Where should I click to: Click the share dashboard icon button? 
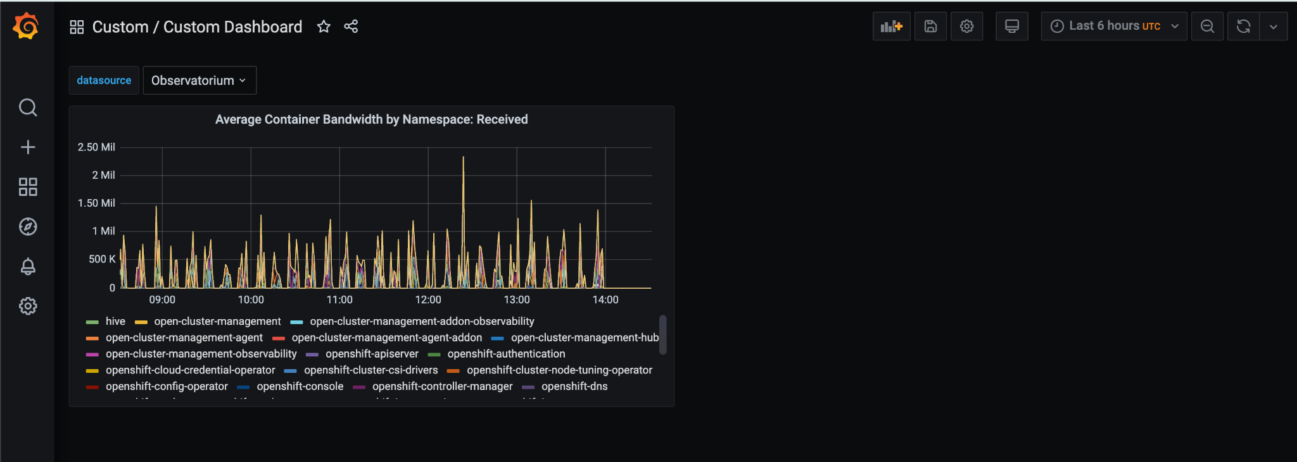[351, 27]
